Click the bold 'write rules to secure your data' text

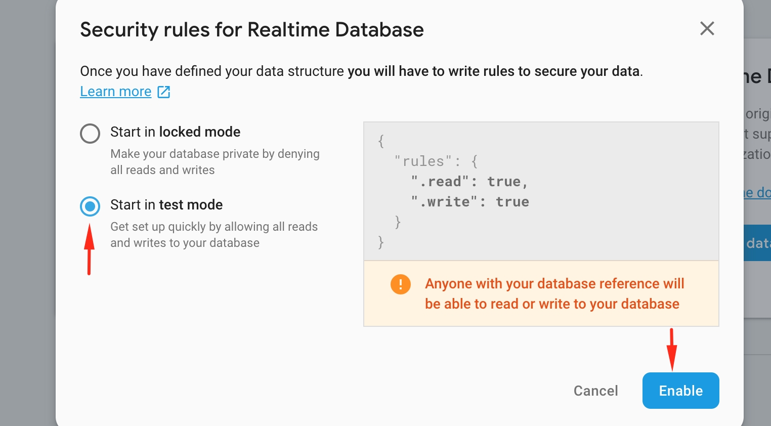pos(494,71)
